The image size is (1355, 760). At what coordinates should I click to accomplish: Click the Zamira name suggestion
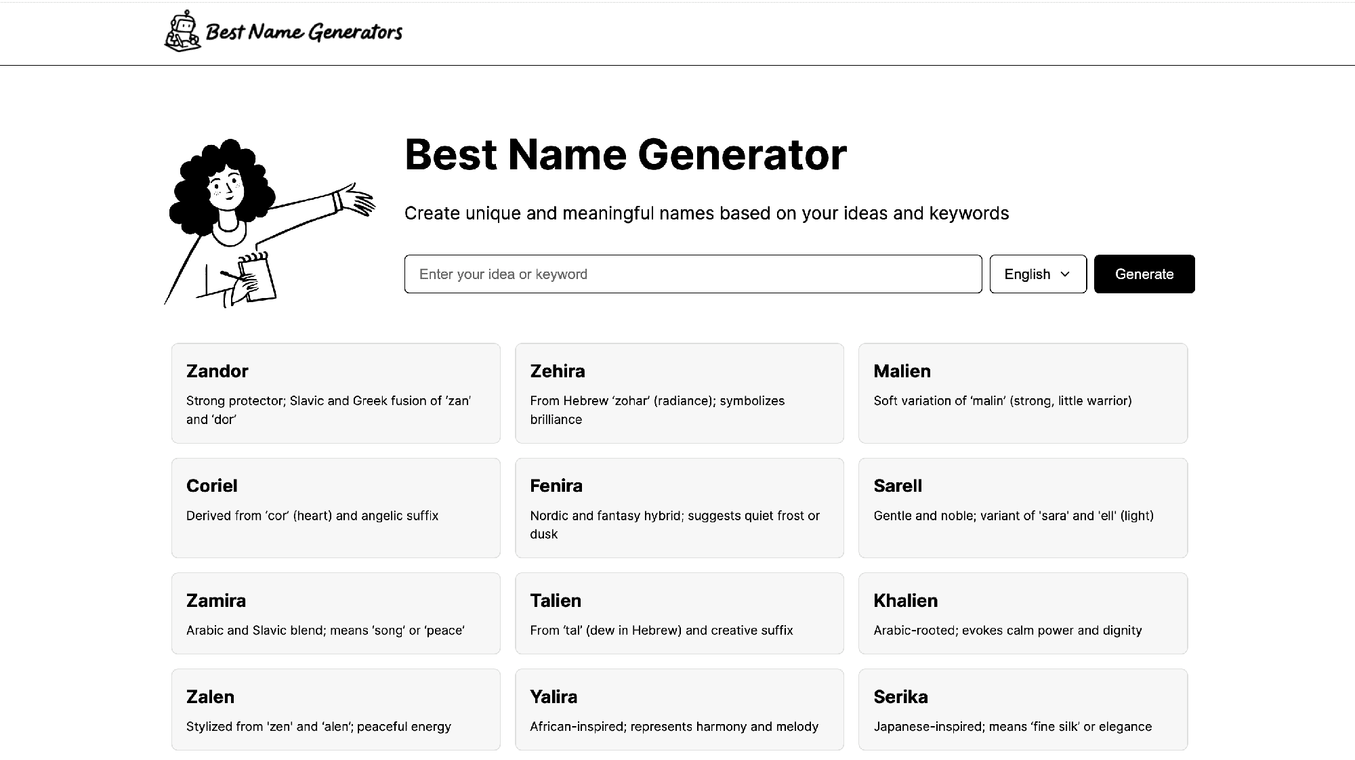[336, 613]
